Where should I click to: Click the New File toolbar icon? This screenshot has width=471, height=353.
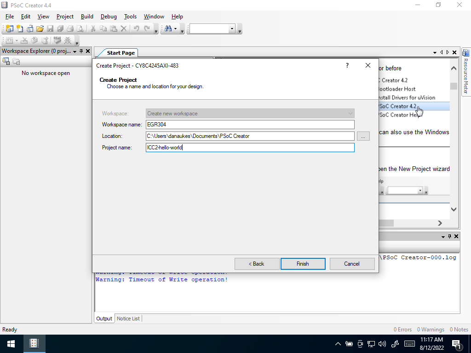point(20,28)
